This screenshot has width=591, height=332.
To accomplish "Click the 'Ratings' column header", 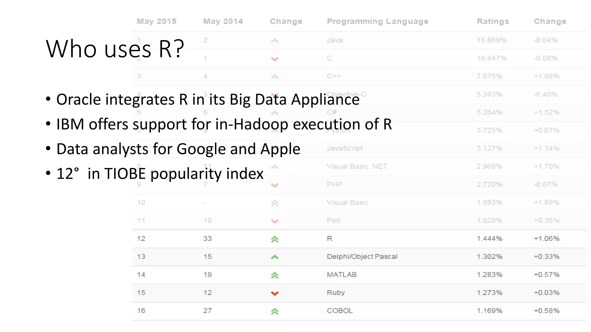I will click(493, 21).
